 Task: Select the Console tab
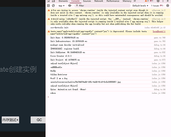(x=75, y=1)
